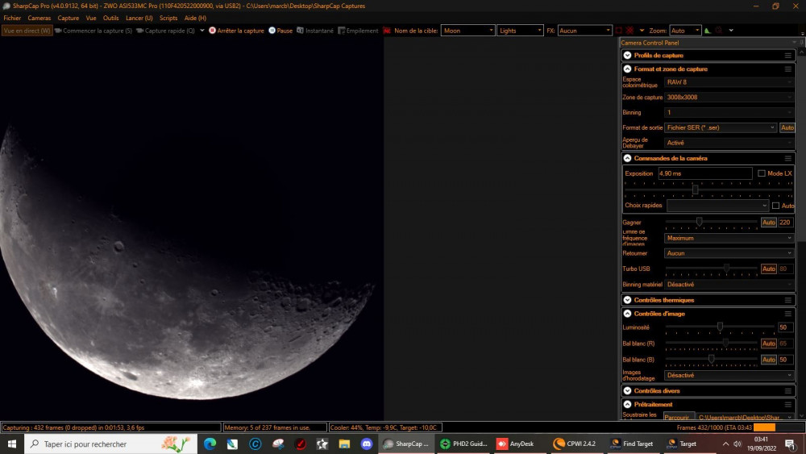Open the Find Target window from the taskbar

pos(631,444)
